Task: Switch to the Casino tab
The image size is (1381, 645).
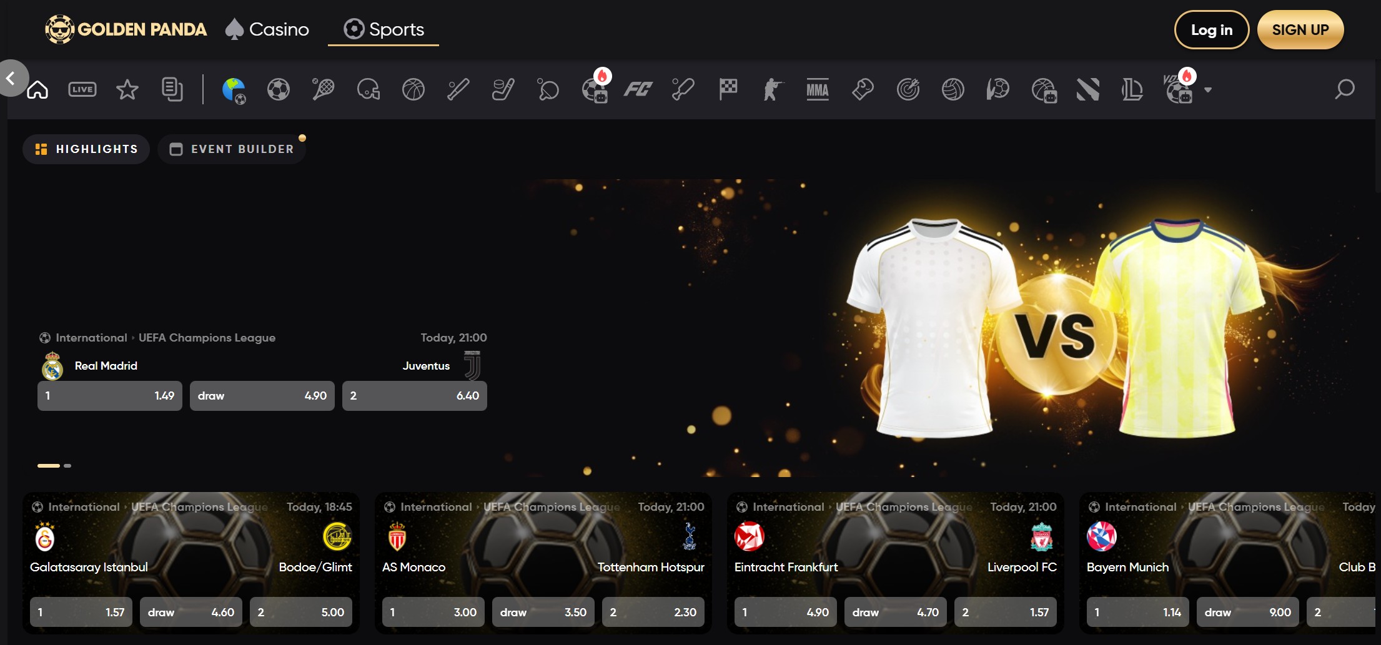Action: (267, 29)
